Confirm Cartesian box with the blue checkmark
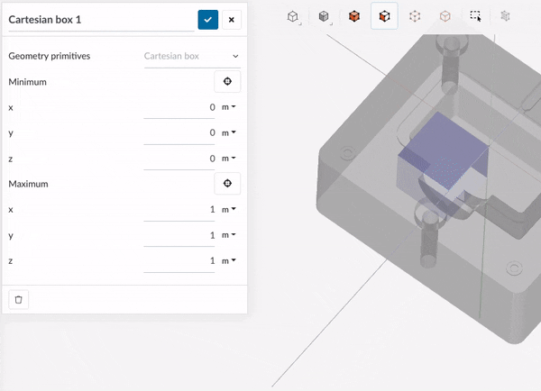Viewport: 541px width, 391px height. point(207,19)
